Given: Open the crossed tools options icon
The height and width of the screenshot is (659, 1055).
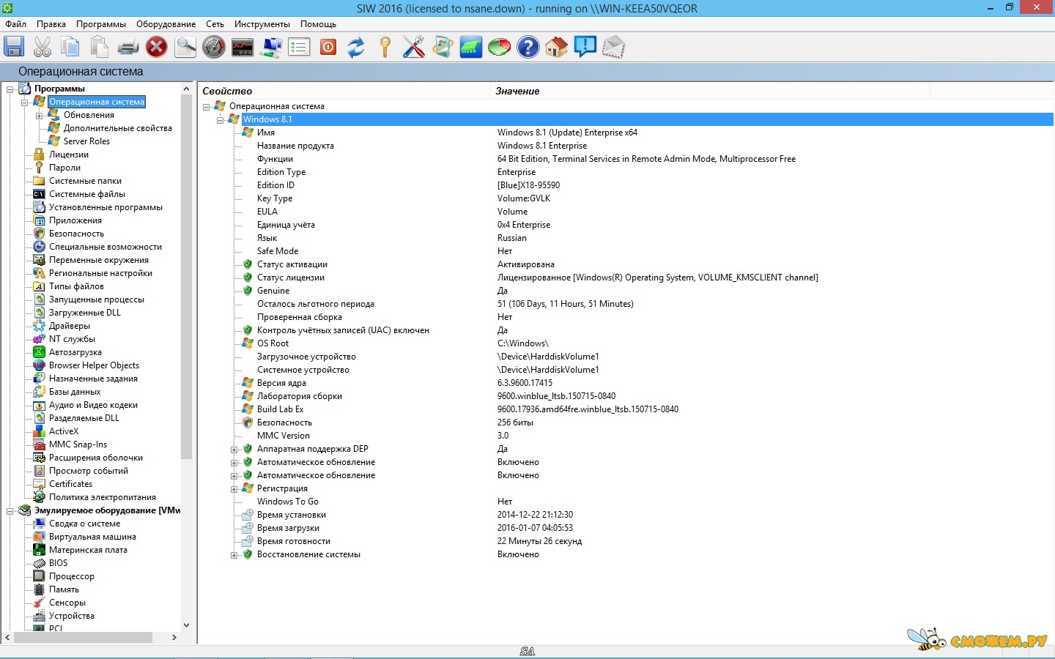Looking at the screenshot, I should click(x=413, y=48).
